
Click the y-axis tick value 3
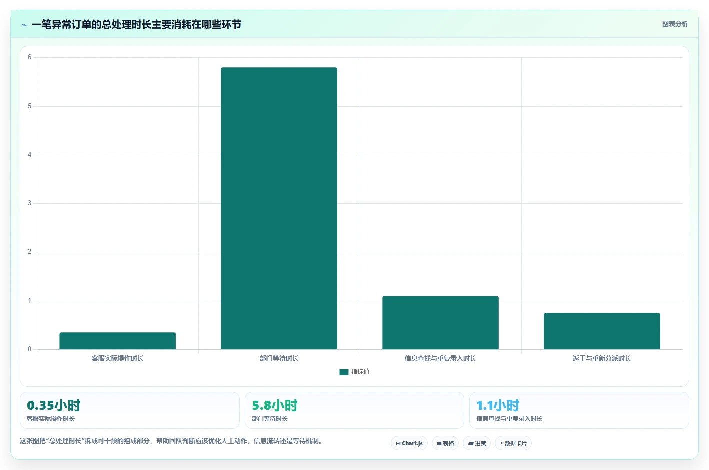click(29, 203)
